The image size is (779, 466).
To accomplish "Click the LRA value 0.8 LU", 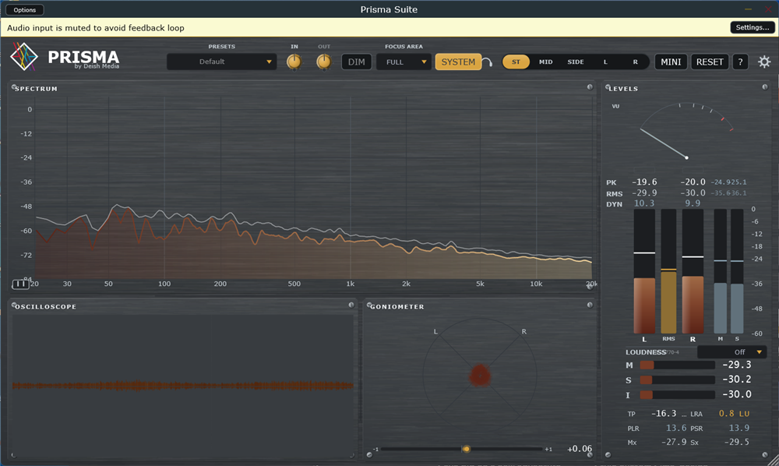I will point(734,413).
